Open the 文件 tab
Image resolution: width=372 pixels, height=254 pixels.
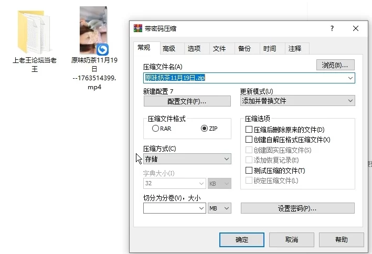click(222, 49)
